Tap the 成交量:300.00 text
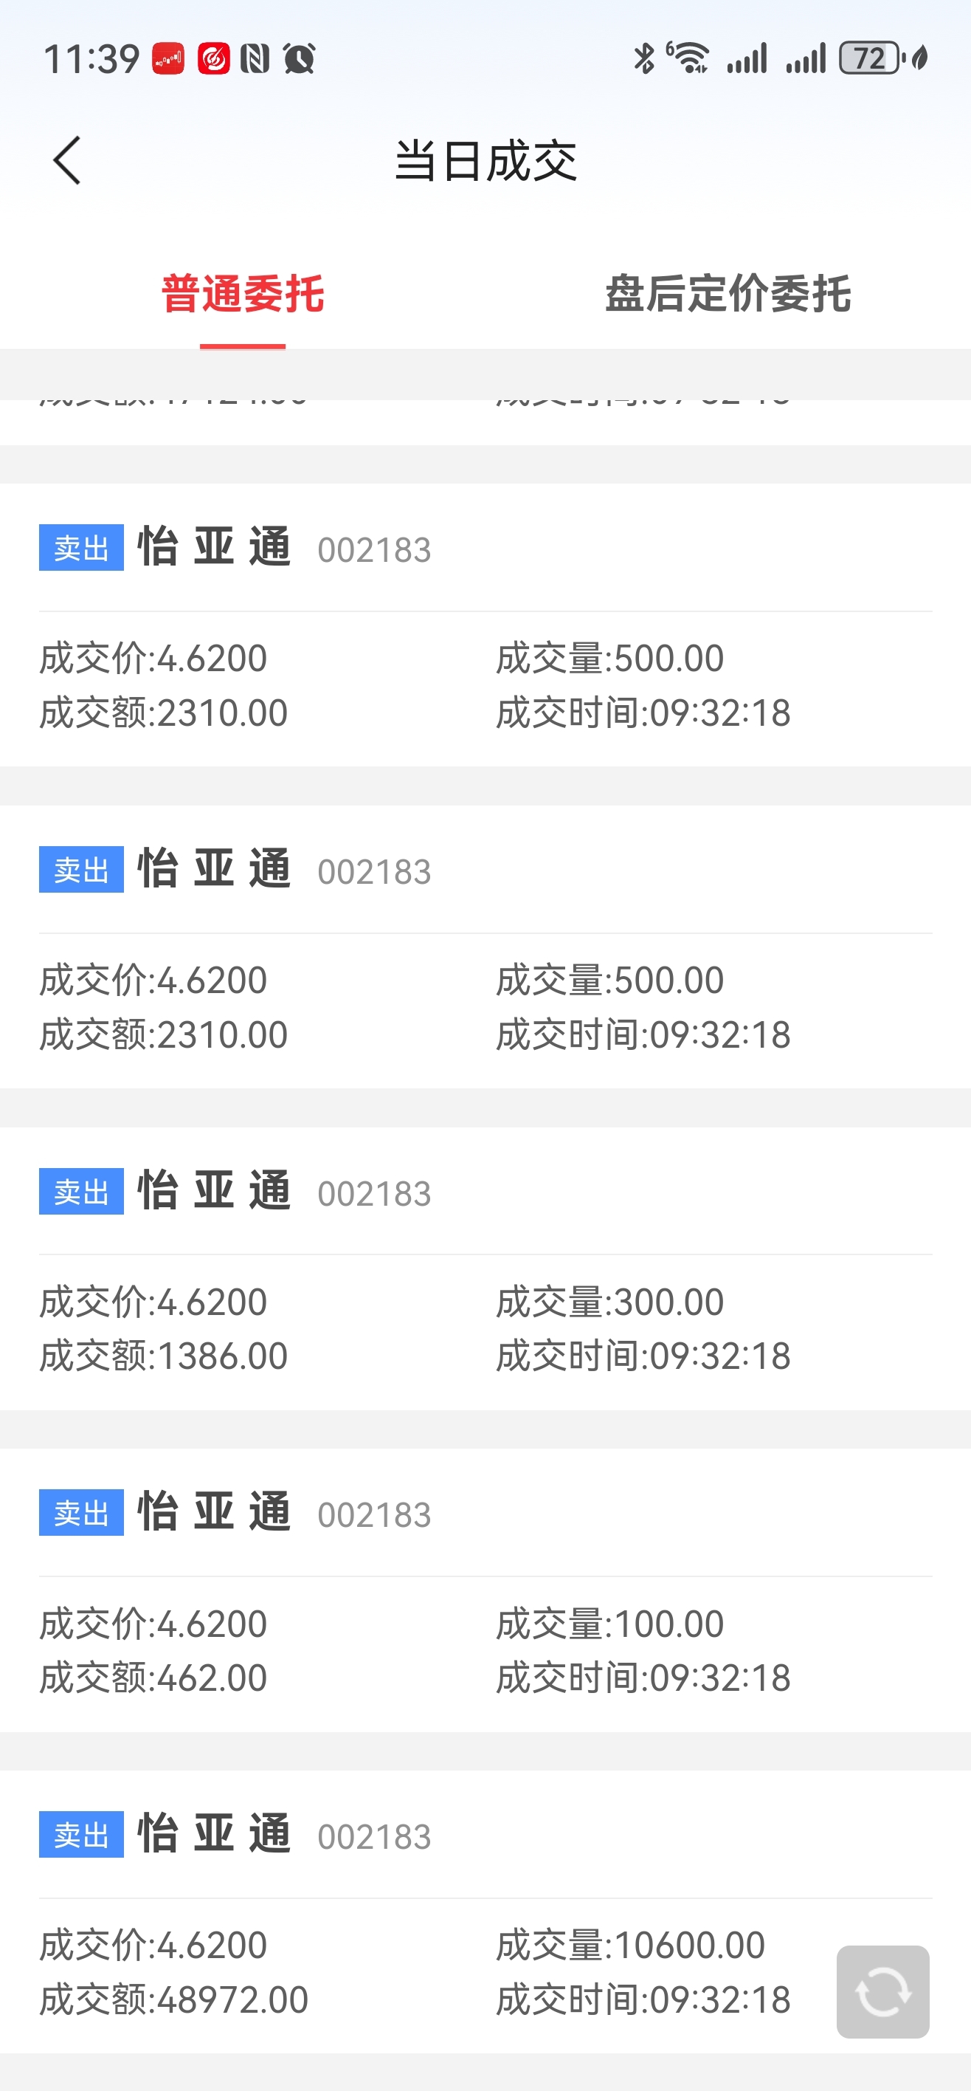This screenshot has width=971, height=2091. [x=610, y=1302]
